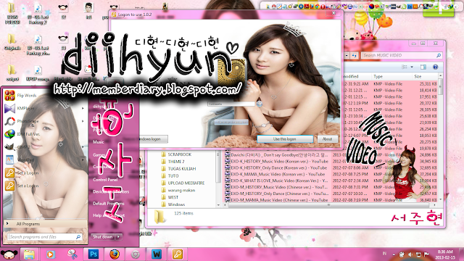
Task: Expand the WordPad jump list arrow
Action: point(83,159)
